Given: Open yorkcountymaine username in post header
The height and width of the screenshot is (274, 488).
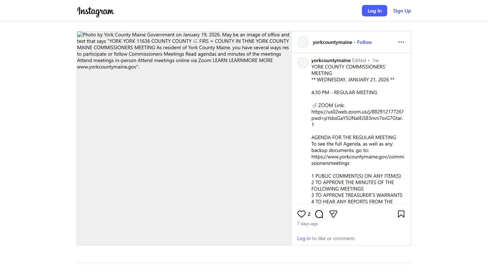Looking at the screenshot, I should coord(332,42).
